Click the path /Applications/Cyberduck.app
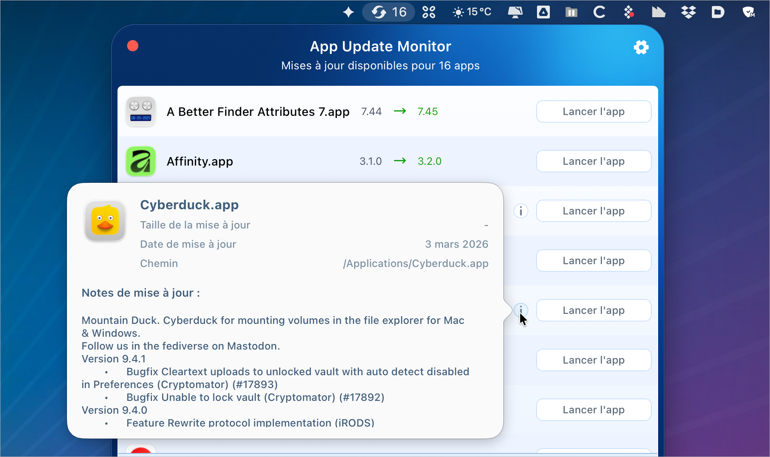Image resolution: width=770 pixels, height=457 pixels. pos(415,263)
